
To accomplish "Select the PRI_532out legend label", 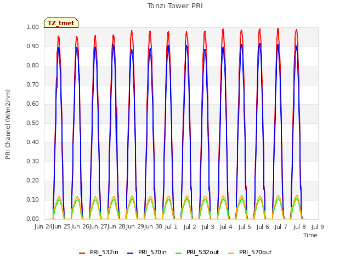I will 203,252.
